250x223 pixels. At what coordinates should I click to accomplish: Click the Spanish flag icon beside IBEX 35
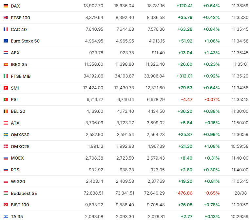[x=6, y=64]
